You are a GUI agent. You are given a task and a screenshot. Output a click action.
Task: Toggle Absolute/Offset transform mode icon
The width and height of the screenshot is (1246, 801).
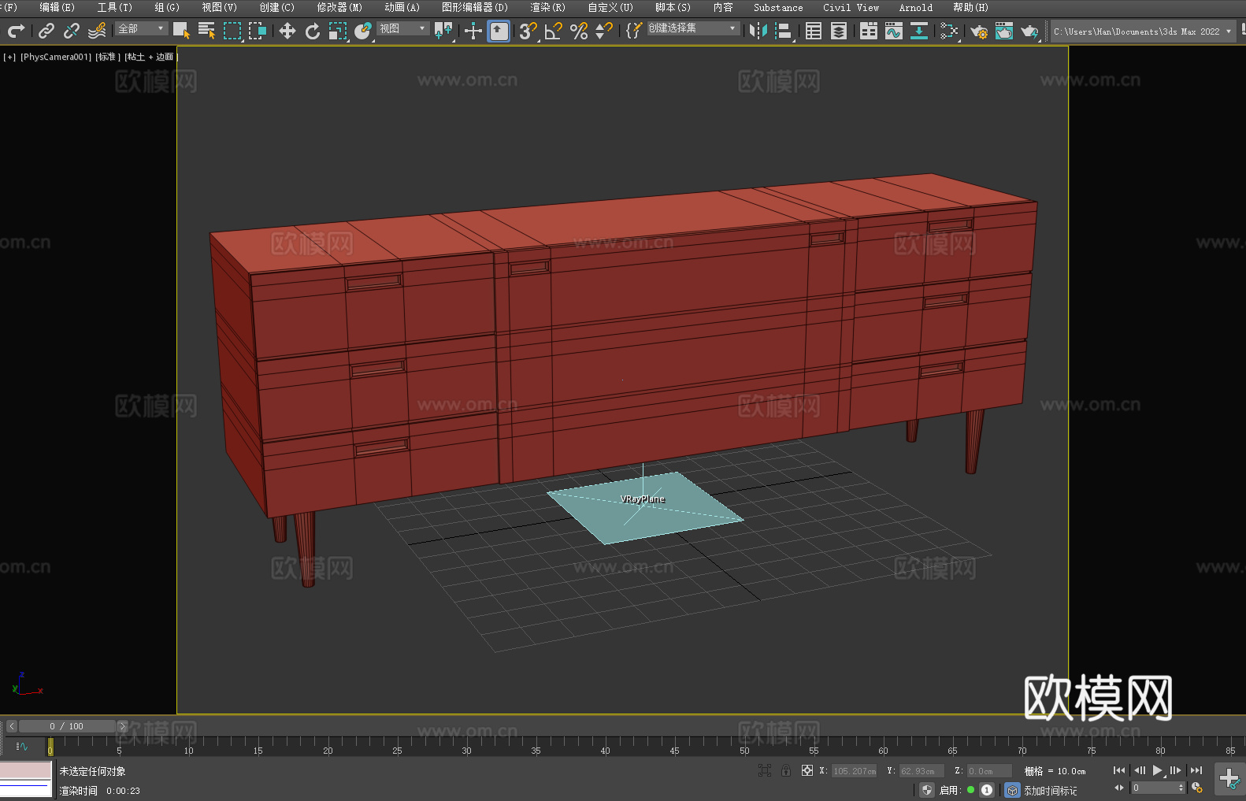[x=807, y=770]
